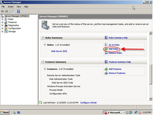Screen dimensions: 153x115
Task: Click the Remove Features icon
Action: click(106, 73)
